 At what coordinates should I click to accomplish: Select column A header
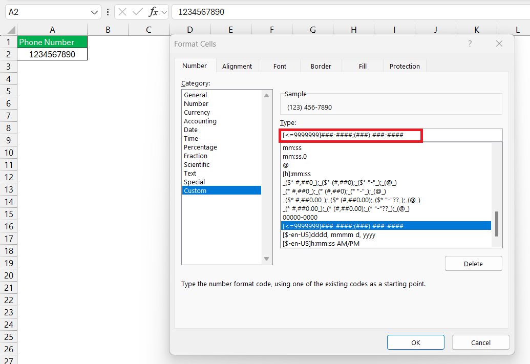[52, 30]
